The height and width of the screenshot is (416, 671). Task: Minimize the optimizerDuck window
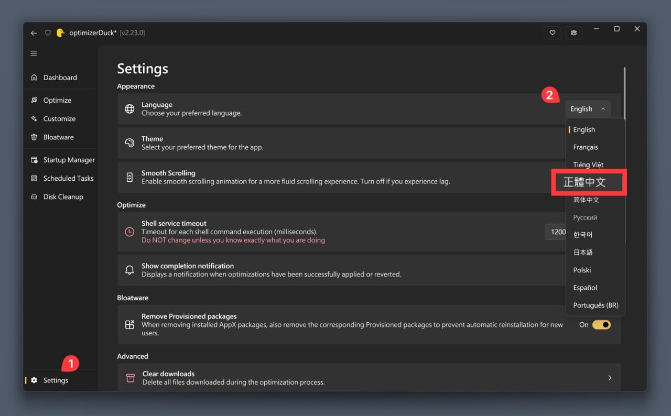(597, 29)
